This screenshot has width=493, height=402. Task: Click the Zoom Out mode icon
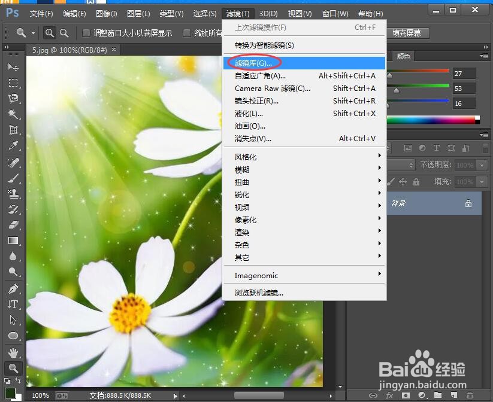point(64,33)
